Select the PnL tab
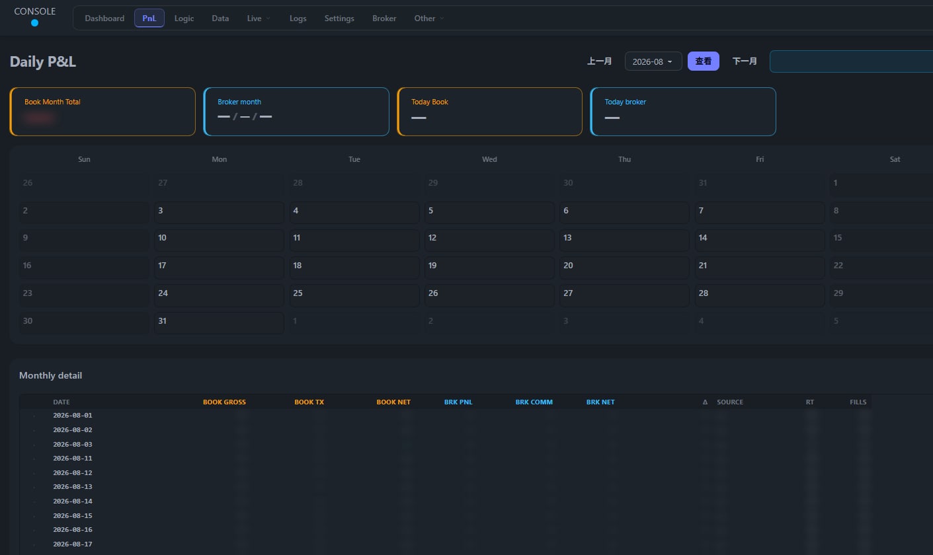This screenshot has height=555, width=933. tap(149, 18)
